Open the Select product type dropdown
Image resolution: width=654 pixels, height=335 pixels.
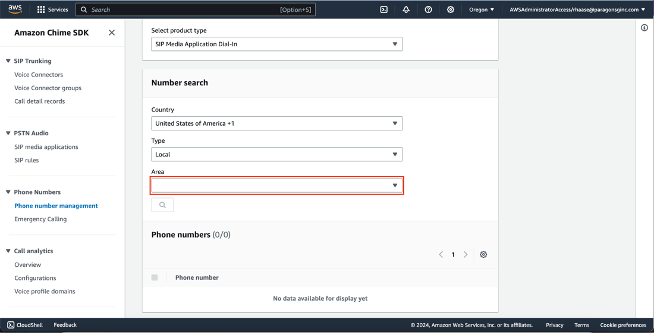tap(277, 44)
